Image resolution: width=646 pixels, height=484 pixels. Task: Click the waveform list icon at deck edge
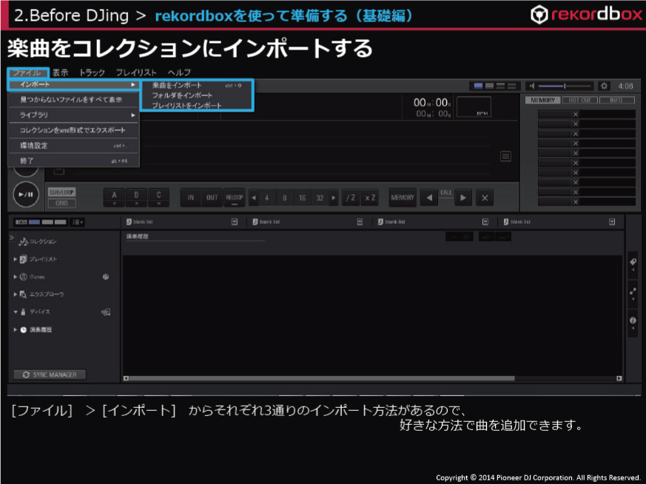506,157
